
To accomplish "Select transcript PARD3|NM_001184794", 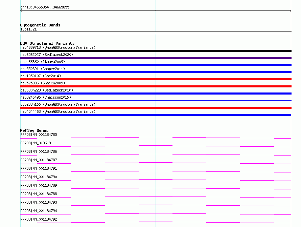I will pos(39,211).
